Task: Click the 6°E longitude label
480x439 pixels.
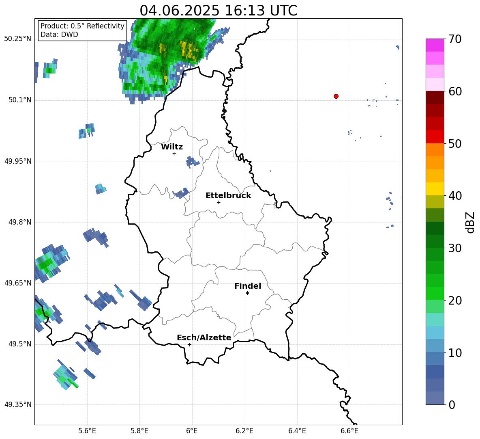Action: (x=192, y=431)
